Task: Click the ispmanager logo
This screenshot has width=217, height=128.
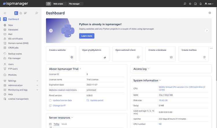Action: pos(16,3)
